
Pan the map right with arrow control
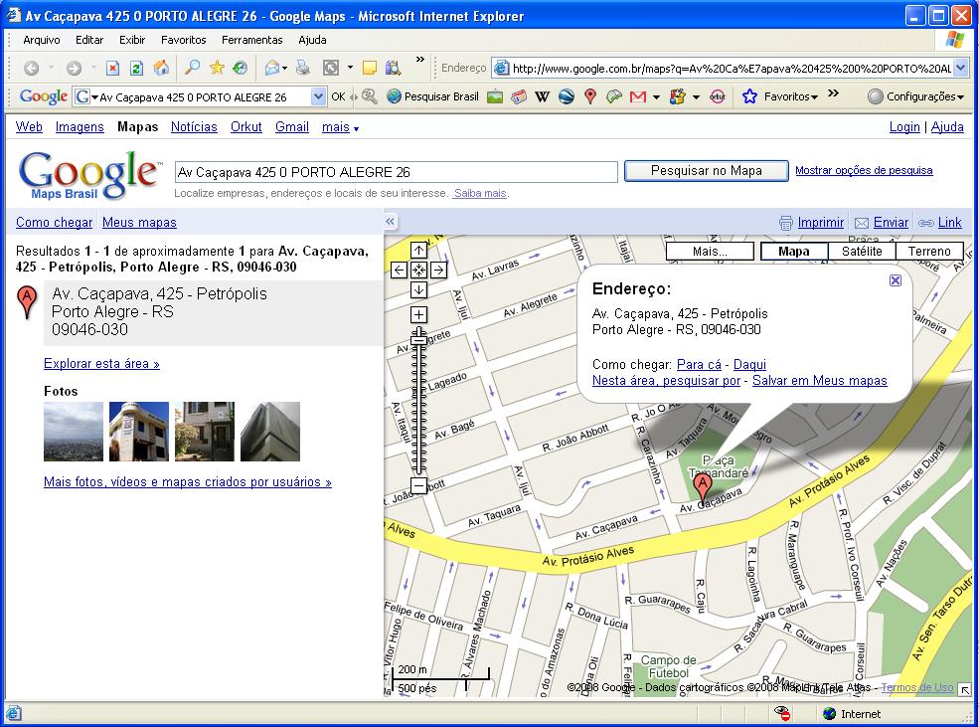point(438,270)
